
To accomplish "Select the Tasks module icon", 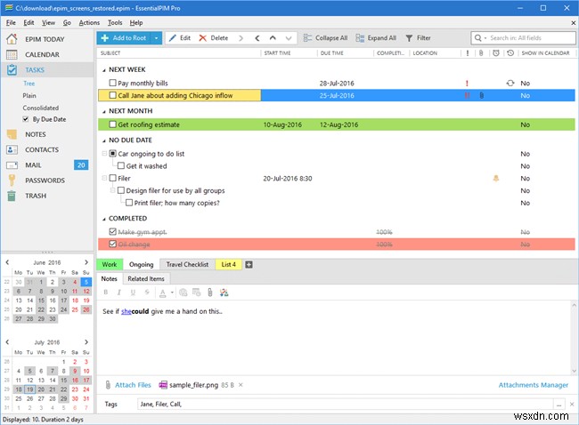I will (12, 69).
